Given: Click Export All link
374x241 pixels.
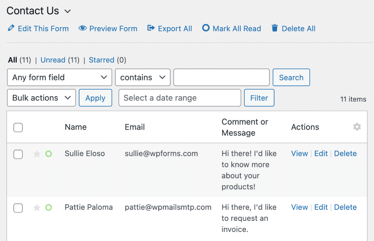Looking at the screenshot, I should (175, 28).
